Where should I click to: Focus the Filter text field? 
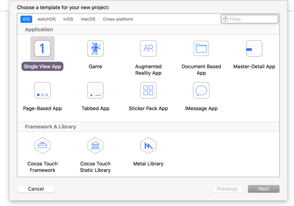tap(250, 19)
